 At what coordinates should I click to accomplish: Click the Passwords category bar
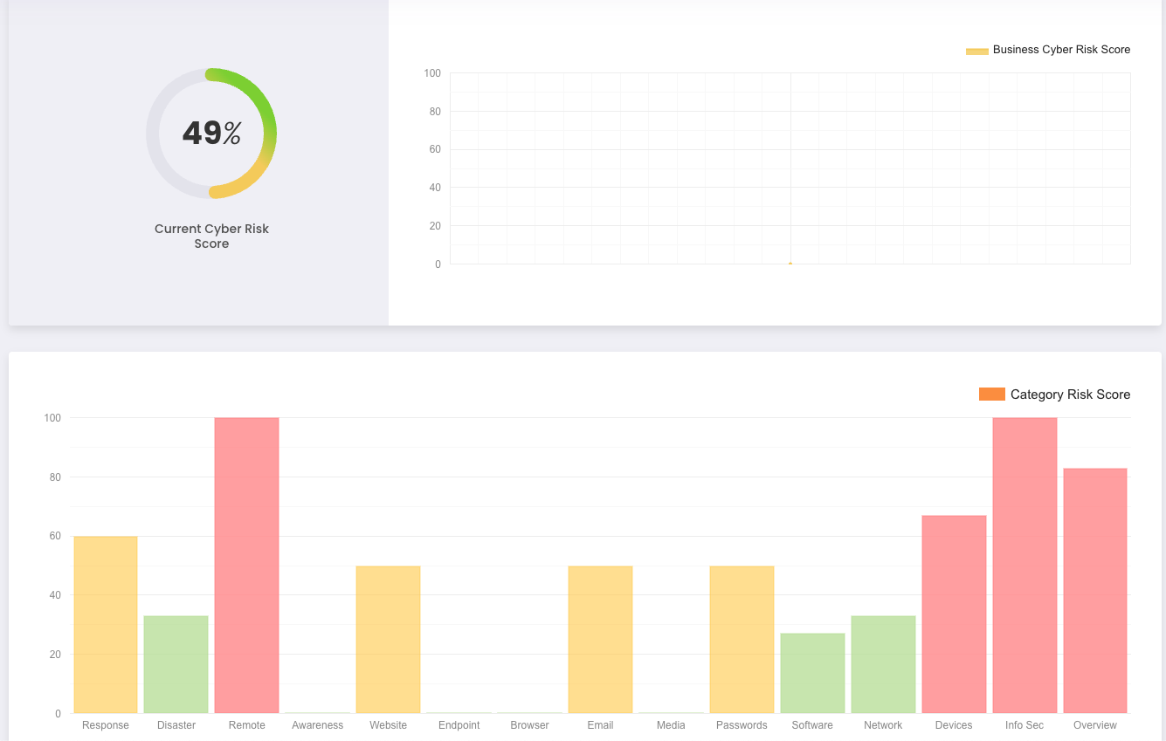(742, 640)
